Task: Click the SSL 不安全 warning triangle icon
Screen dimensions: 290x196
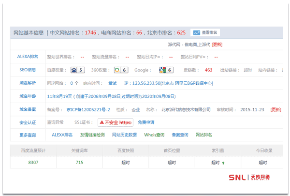Action: coord(101,122)
